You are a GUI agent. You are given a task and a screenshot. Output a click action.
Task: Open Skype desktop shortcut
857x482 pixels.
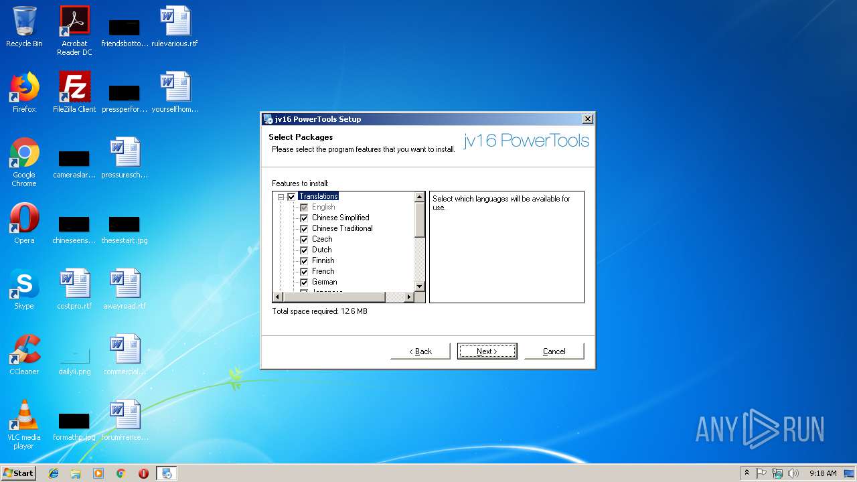tap(24, 289)
